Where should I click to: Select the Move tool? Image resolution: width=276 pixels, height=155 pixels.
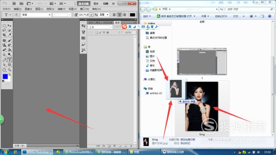click(x=9, y=26)
